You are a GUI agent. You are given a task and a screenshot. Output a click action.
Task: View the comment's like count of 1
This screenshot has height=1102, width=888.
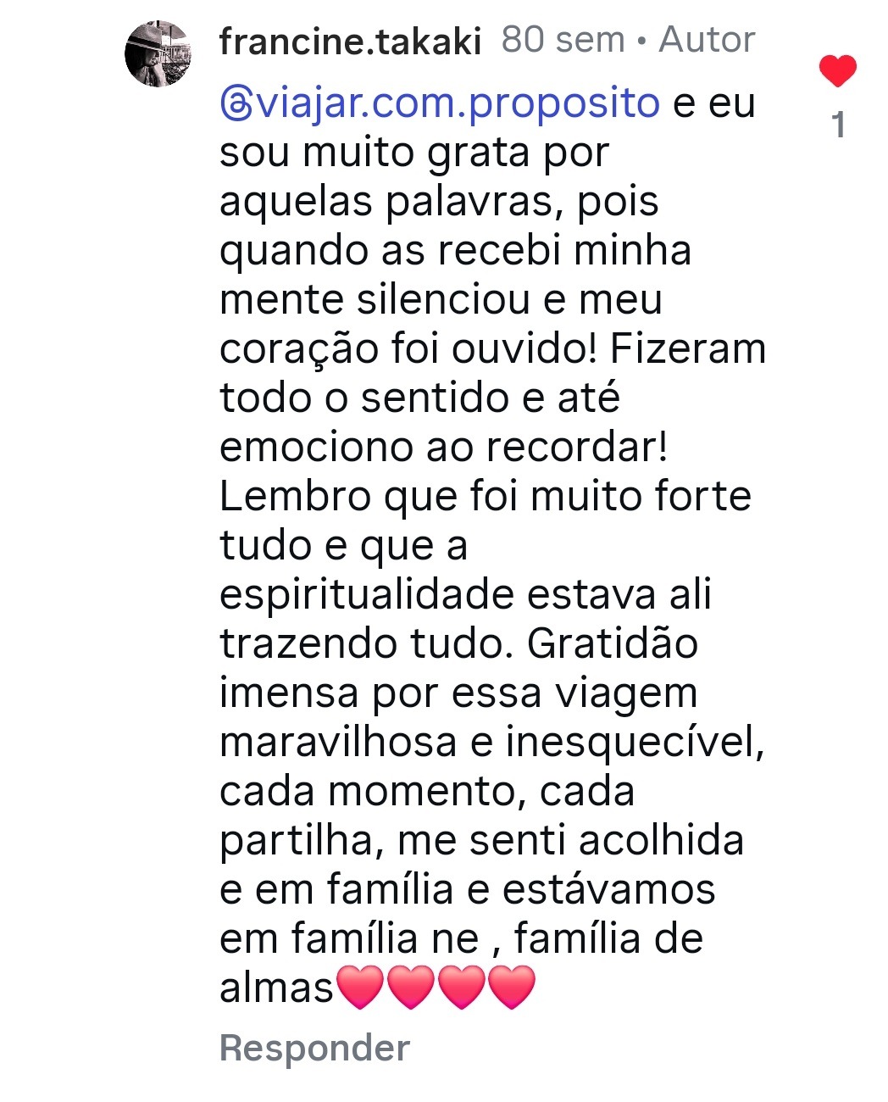(x=838, y=125)
